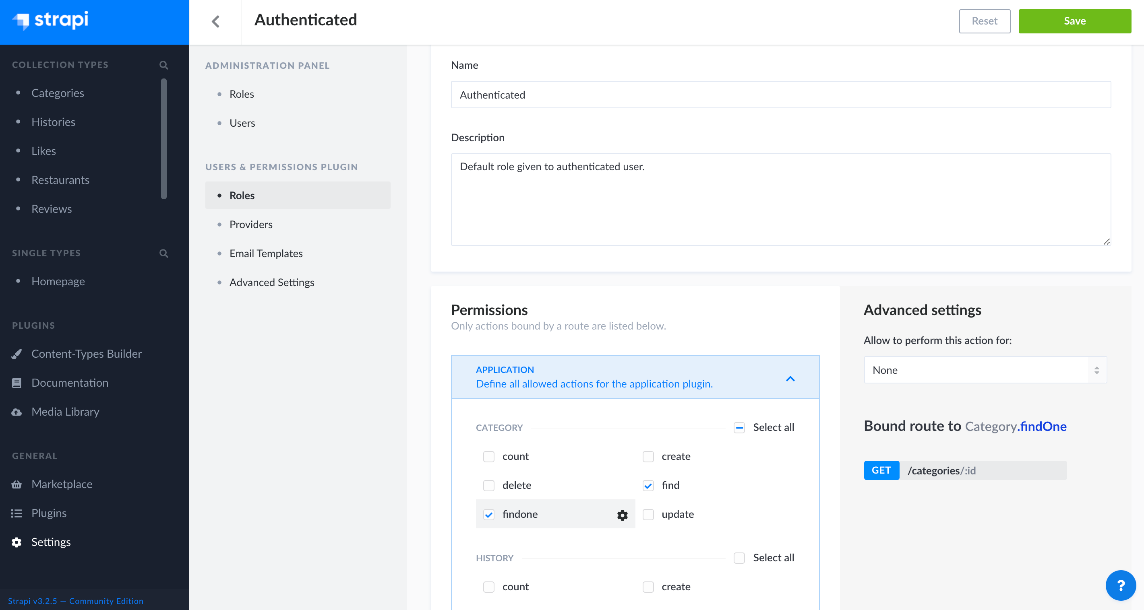Open the Content-Types Builder
Image resolution: width=1144 pixels, height=610 pixels.
[86, 354]
